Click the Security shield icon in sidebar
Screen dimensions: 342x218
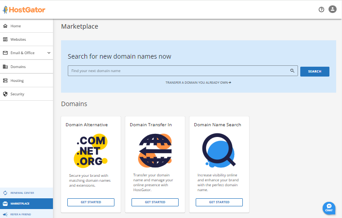pos(5,94)
